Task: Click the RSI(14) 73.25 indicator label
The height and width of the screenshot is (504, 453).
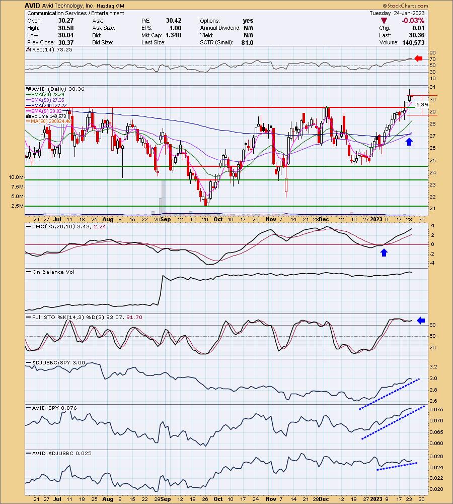Action: [52, 49]
